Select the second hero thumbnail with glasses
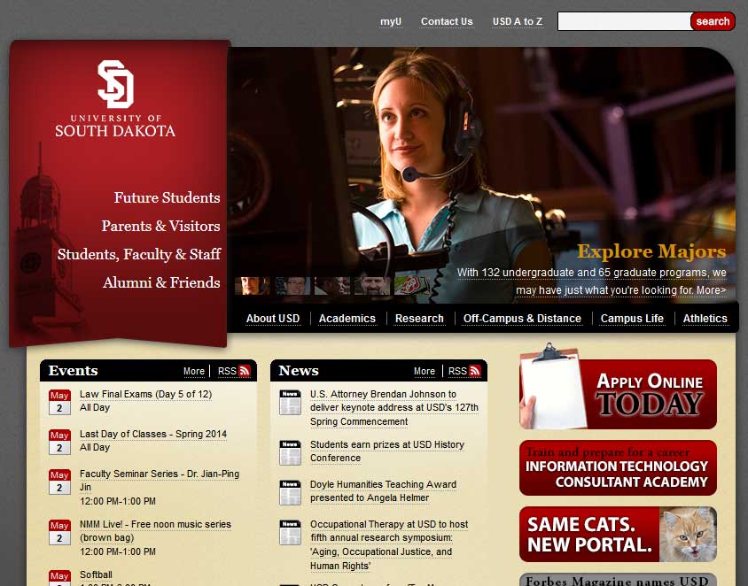This screenshot has width=748, height=586. (292, 286)
